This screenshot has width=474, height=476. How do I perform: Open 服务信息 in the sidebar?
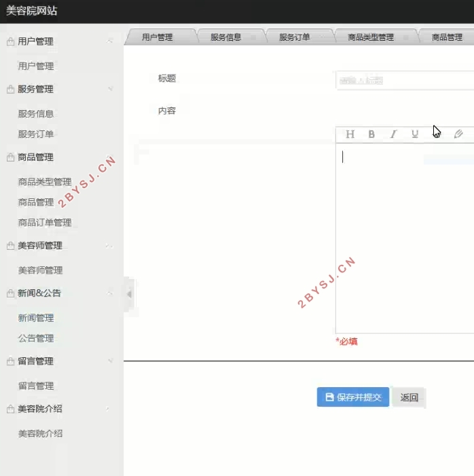pos(36,114)
